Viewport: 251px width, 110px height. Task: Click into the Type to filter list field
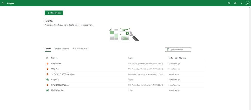pos(180,49)
